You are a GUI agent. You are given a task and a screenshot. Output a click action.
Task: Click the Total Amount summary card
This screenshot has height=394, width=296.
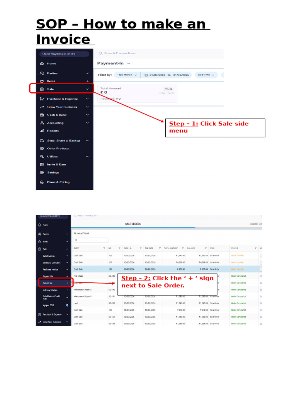click(137, 93)
